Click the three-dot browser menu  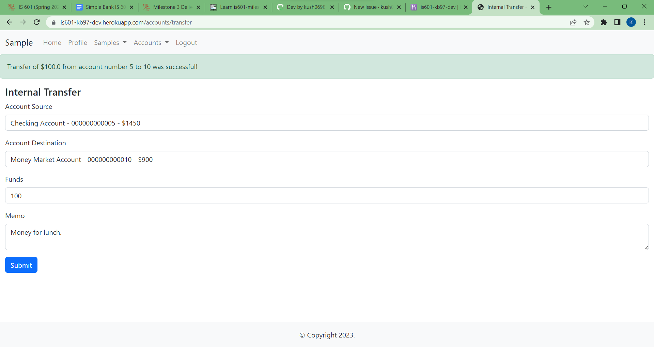tap(645, 22)
